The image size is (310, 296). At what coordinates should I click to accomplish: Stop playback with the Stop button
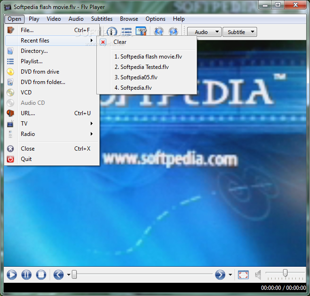tap(41, 275)
